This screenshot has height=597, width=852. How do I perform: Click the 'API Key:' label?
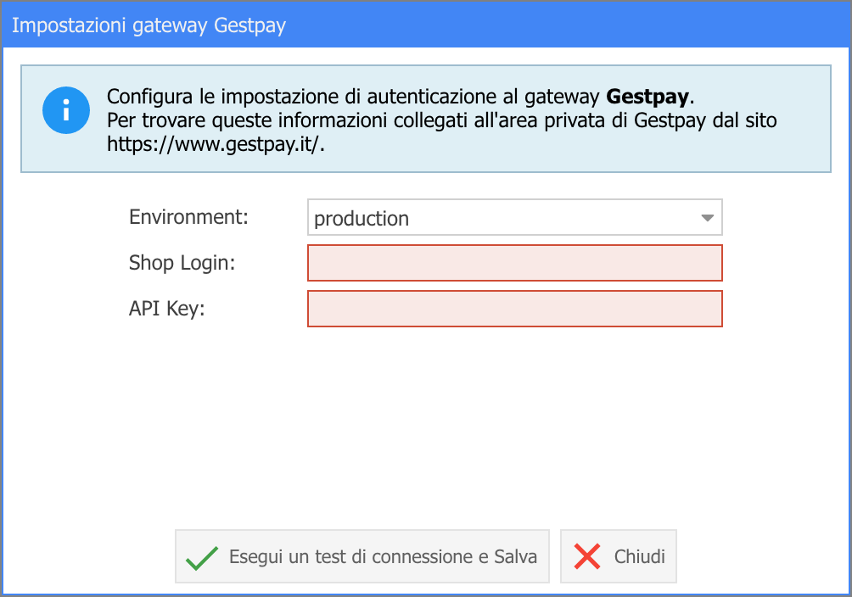tap(167, 309)
